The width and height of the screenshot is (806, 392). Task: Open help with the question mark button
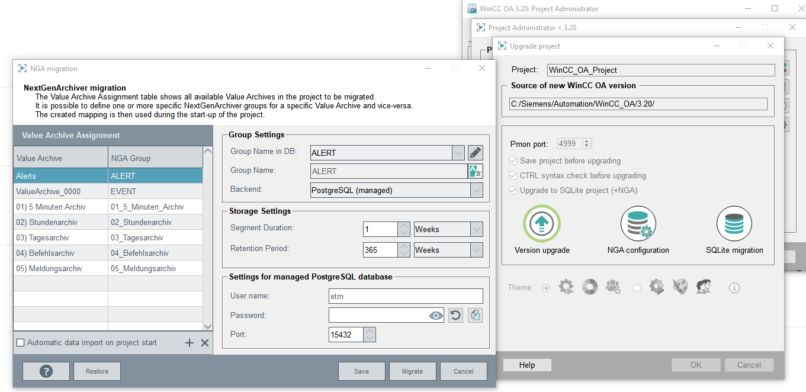46,371
